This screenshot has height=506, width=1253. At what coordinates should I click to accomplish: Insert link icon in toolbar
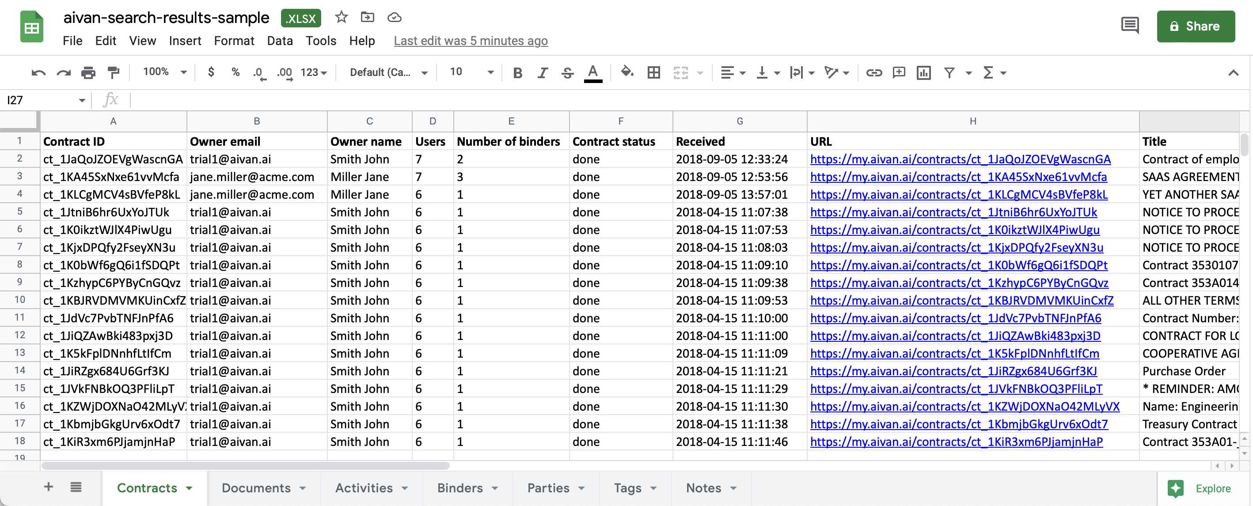coord(873,73)
